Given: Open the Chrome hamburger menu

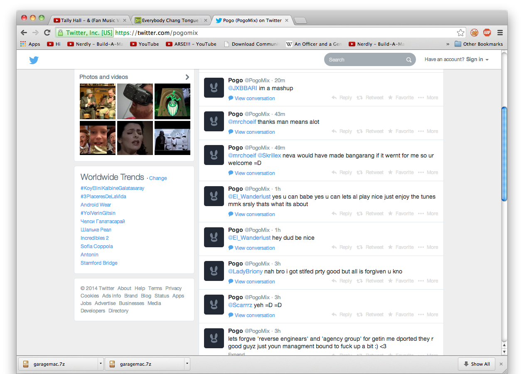Looking at the screenshot, I should coord(500,33).
